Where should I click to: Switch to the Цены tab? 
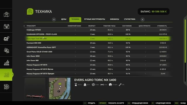(64, 19)
